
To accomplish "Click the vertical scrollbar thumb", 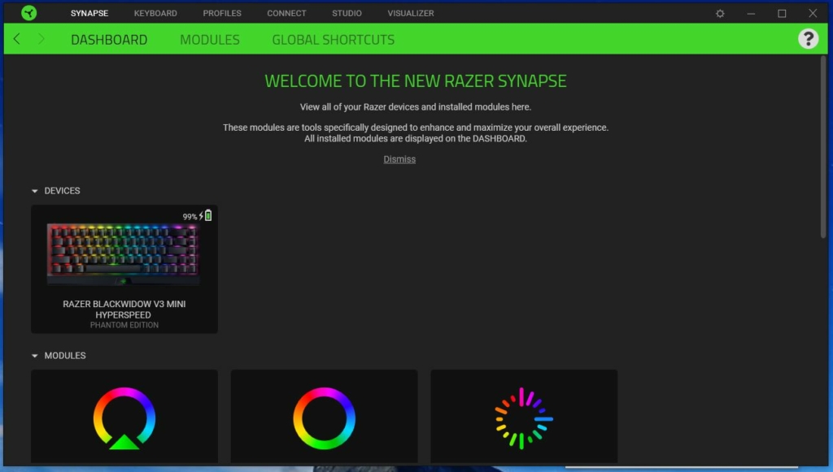I will click(x=822, y=146).
